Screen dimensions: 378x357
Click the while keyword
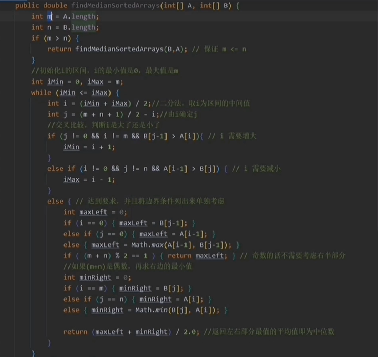point(41,92)
